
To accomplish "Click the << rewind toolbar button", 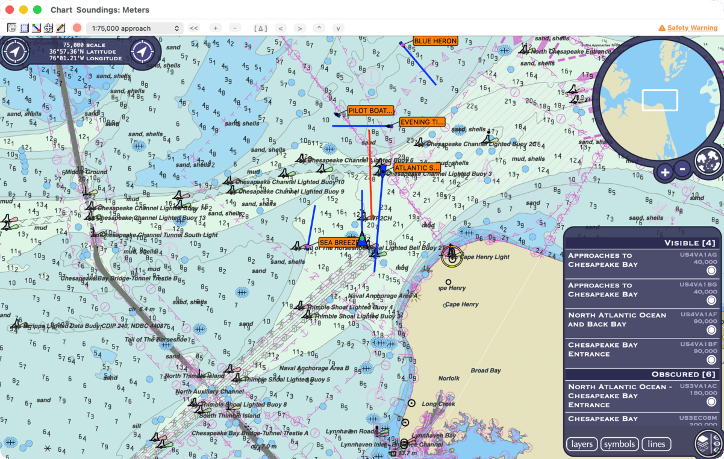I will pyautogui.click(x=193, y=28).
